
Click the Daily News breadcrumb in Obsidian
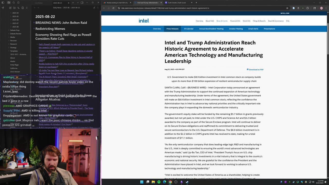pyautogui.click(x=57, y=8)
